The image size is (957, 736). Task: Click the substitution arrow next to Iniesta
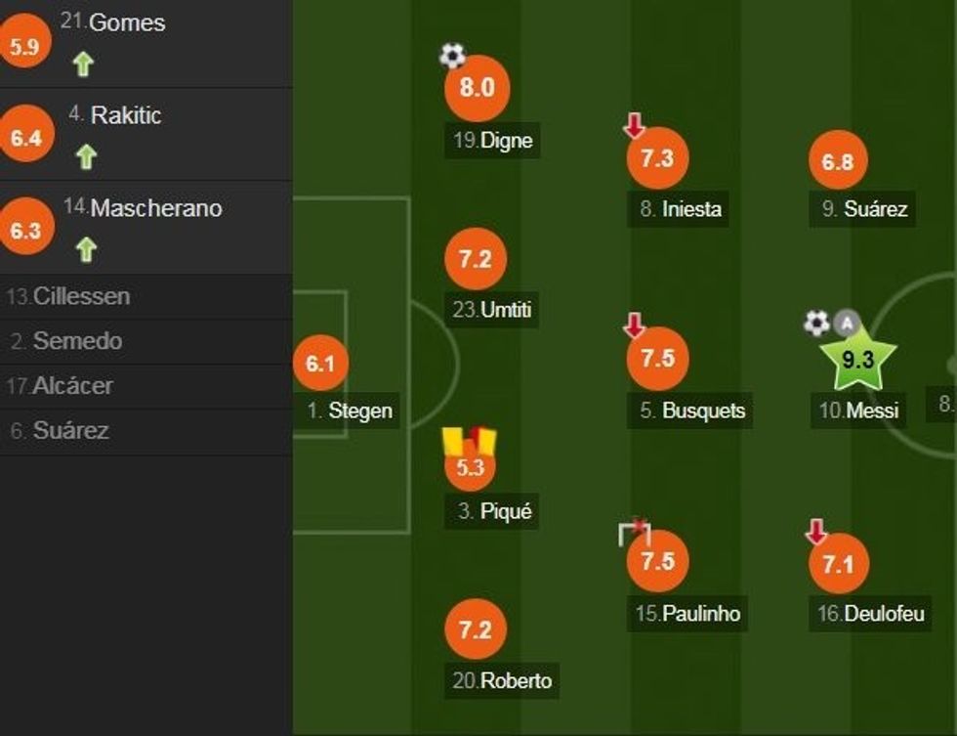(x=635, y=125)
